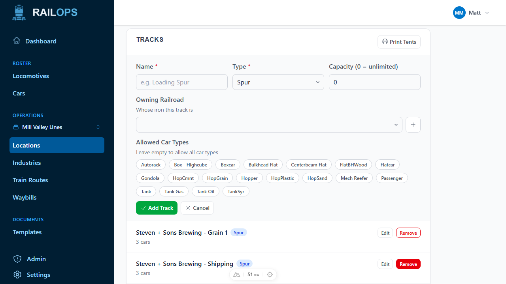Click the Capacity input field
Screen dimensions: 506x284
point(375,82)
